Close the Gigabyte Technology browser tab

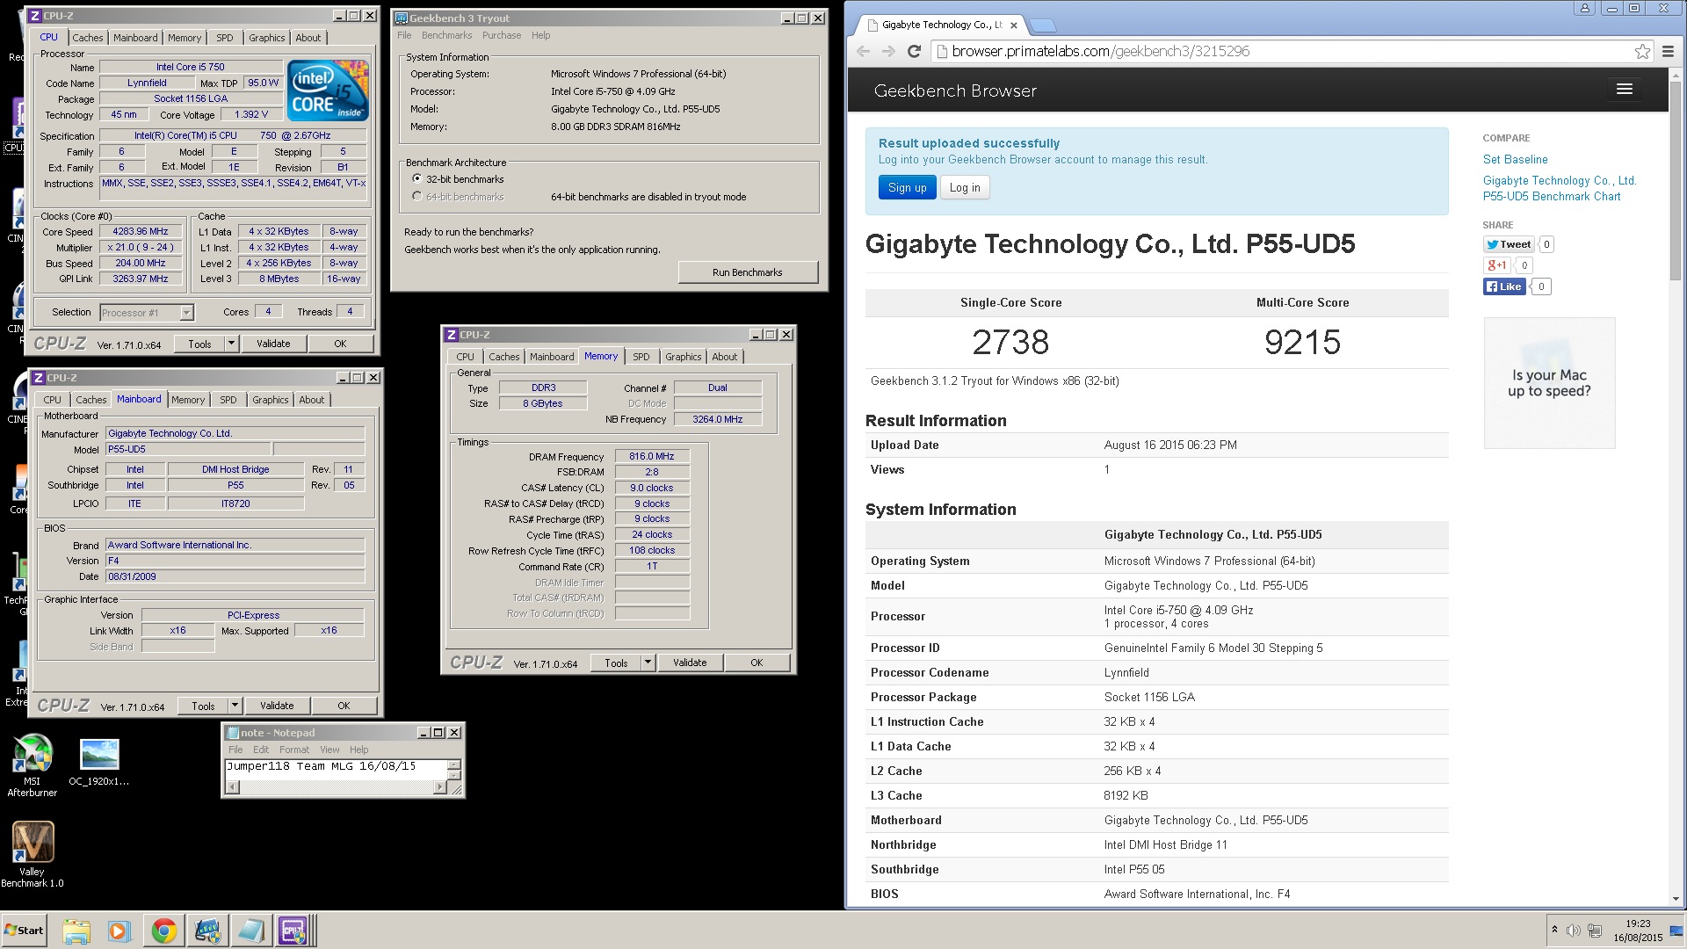1013,25
